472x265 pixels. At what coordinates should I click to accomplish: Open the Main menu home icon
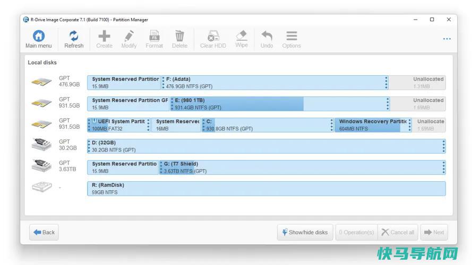click(x=39, y=36)
